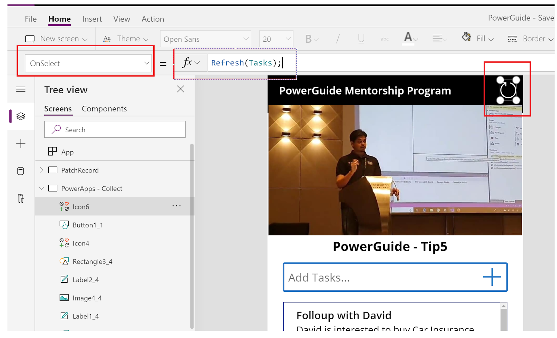The image size is (557, 338).
Task: Select the PowerApps - Collect screen
Action: coord(92,188)
